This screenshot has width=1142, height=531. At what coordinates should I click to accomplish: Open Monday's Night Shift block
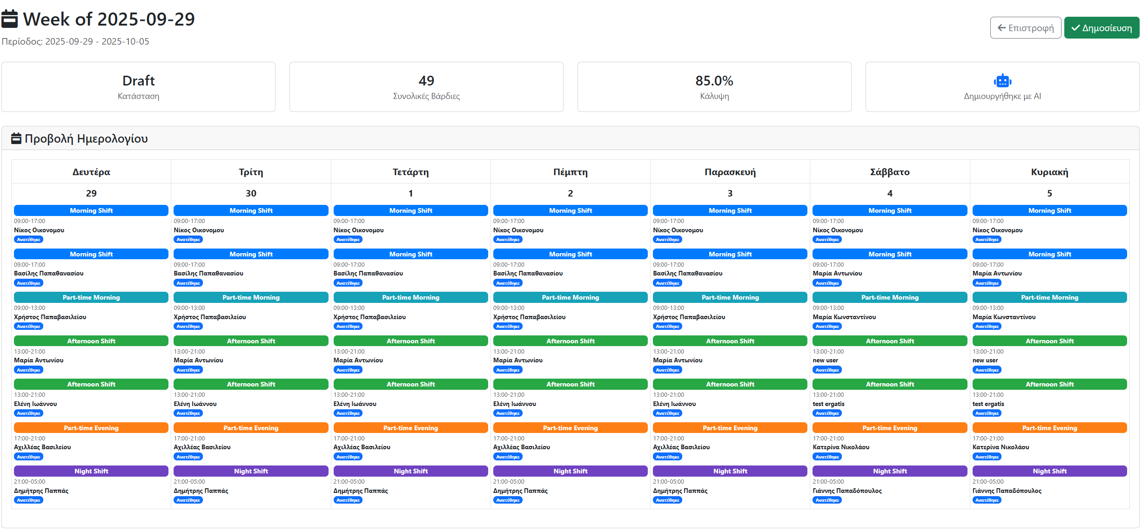coord(91,471)
